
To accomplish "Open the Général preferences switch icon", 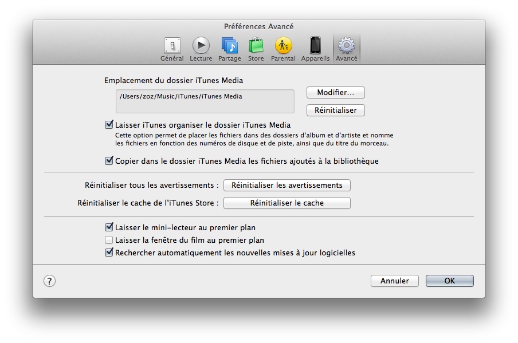I will coord(172,46).
